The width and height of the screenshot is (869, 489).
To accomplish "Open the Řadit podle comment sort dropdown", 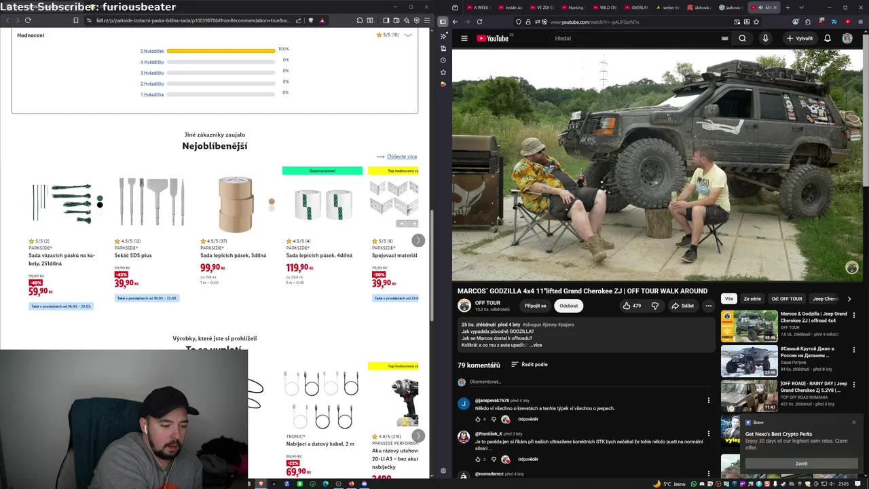I will click(530, 365).
